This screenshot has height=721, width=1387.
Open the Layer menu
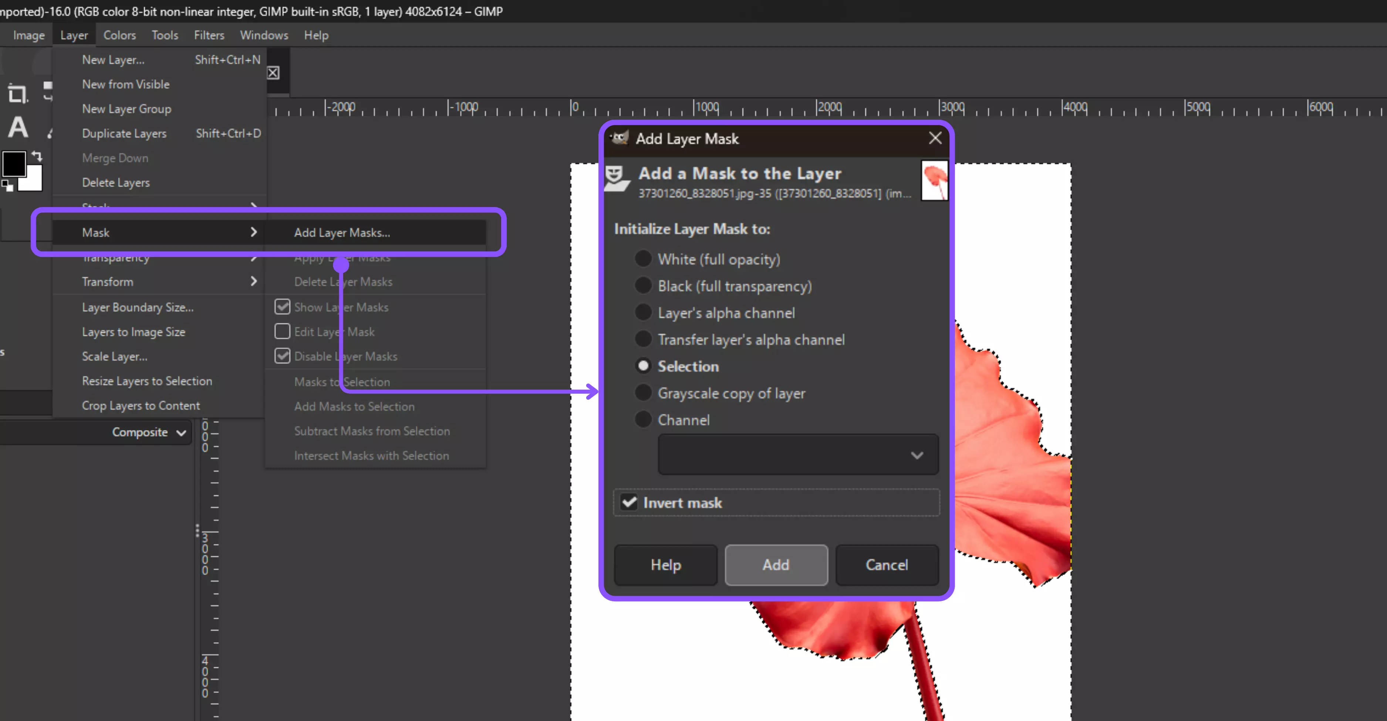(74, 35)
